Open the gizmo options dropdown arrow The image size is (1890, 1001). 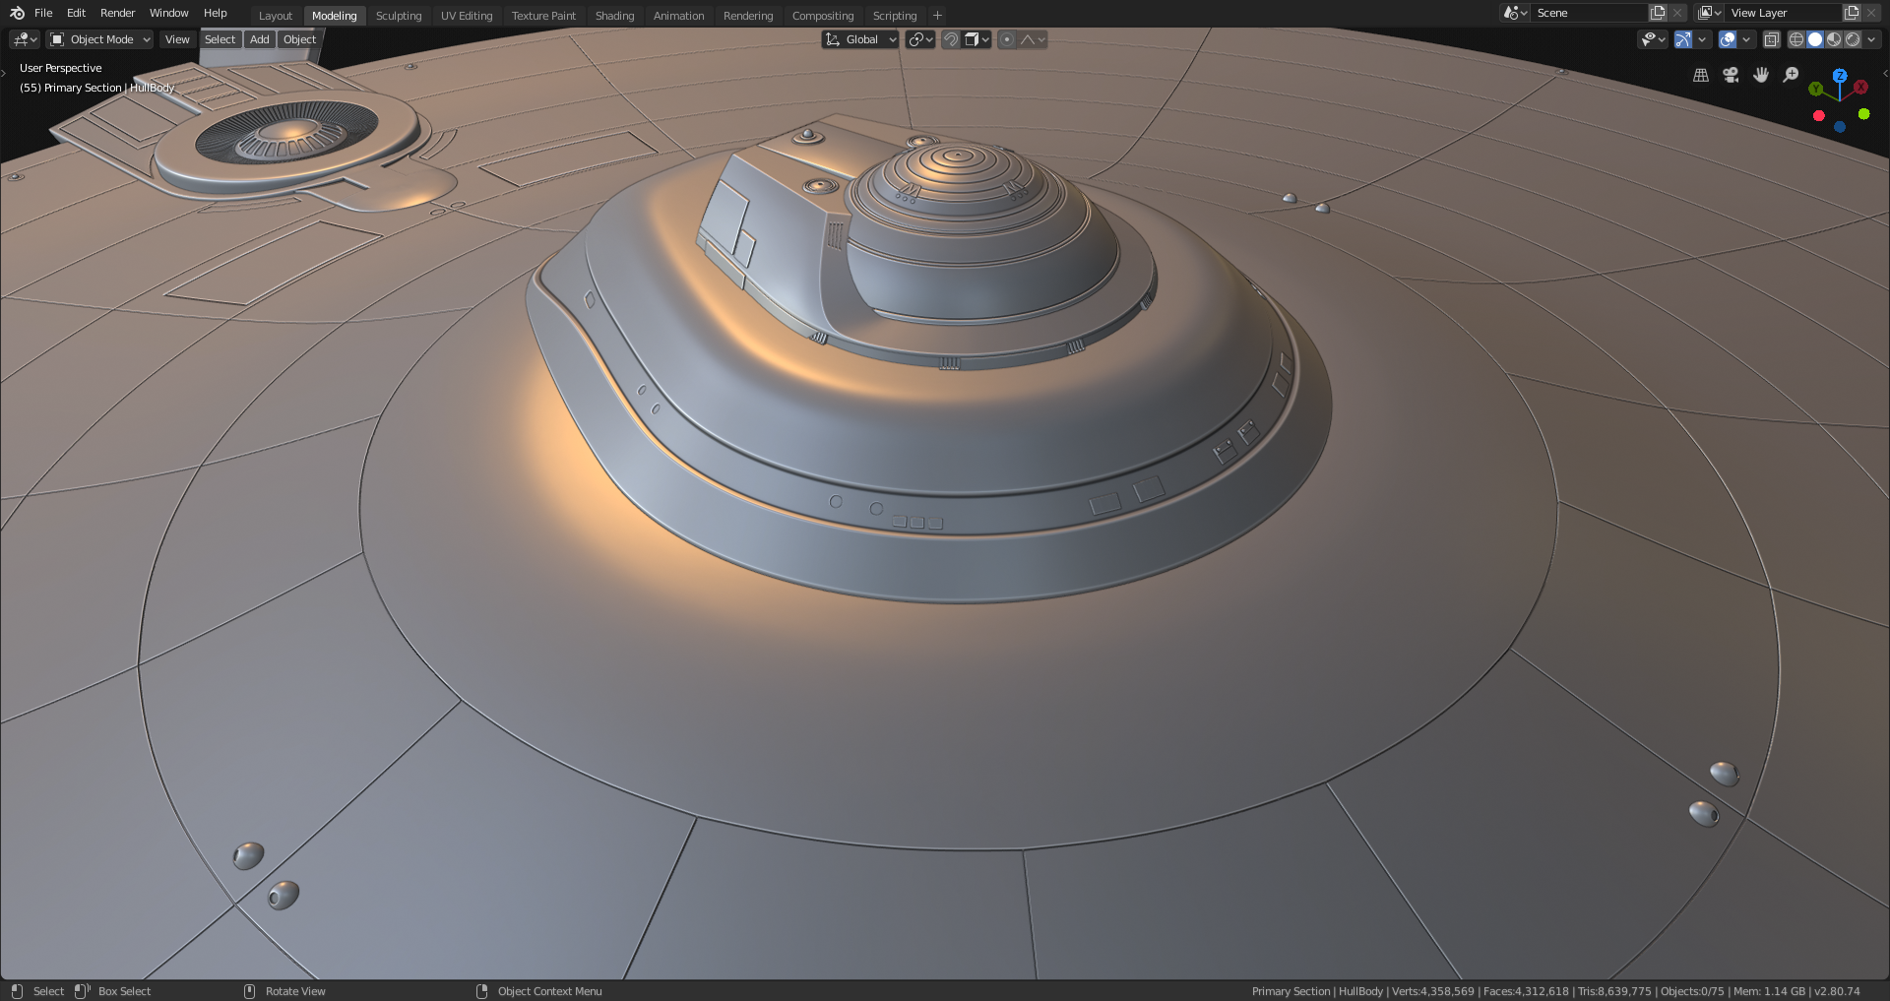[1702, 39]
